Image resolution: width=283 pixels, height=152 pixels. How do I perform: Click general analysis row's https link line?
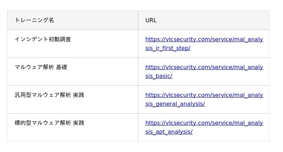point(204,95)
